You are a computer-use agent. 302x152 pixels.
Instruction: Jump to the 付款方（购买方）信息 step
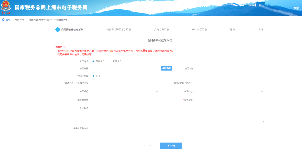(119, 30)
